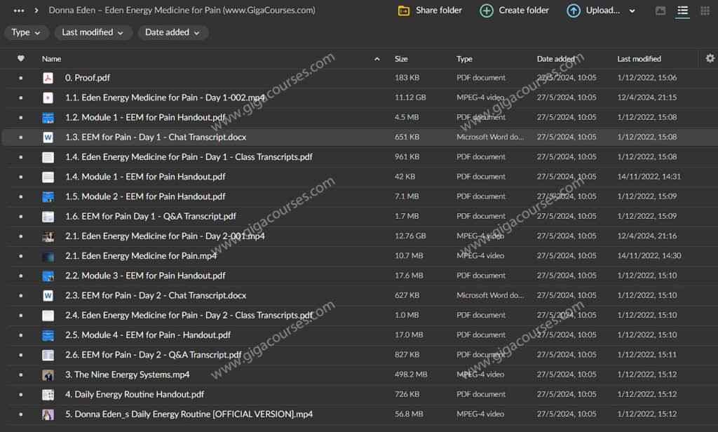Click the icon of Daily Energy Routine Handout
718x432 pixels.
pos(48,394)
